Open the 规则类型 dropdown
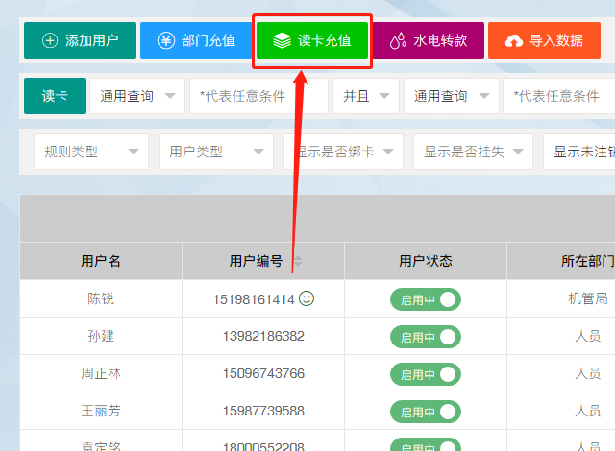The image size is (615, 451). pos(90,152)
